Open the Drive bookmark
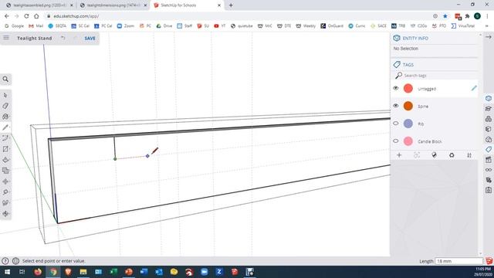This screenshot has width=494, height=278. pyautogui.click(x=164, y=25)
